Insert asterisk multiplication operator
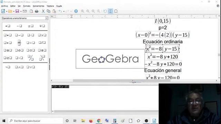Screen dimensions: 221x124 pyautogui.click(x=8, y=43)
